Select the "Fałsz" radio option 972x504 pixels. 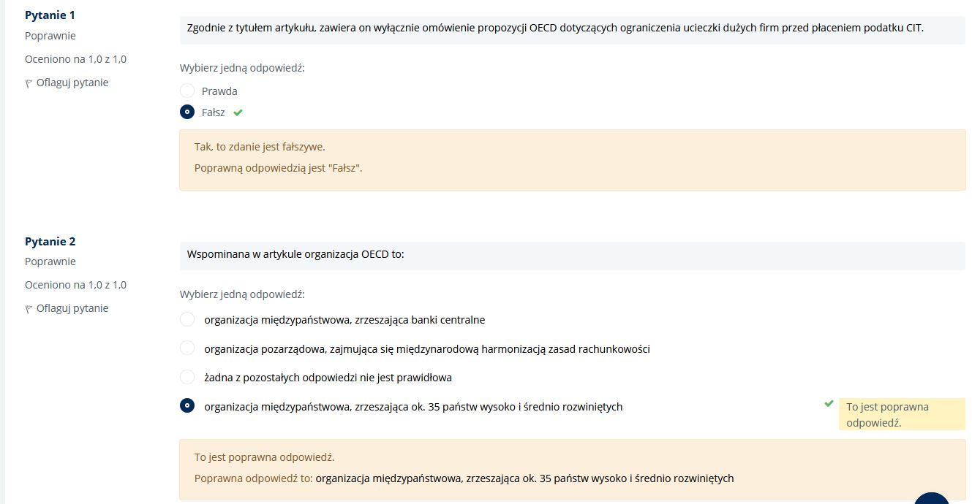click(187, 112)
